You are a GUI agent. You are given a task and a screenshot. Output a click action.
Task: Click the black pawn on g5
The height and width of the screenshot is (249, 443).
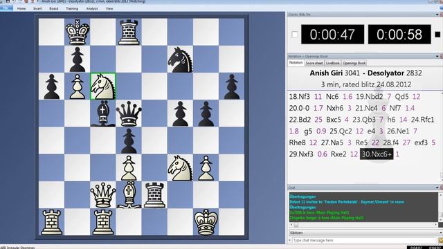click(x=206, y=113)
